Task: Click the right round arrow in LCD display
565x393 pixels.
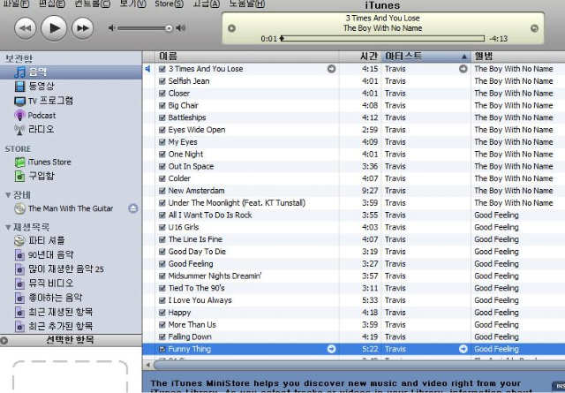Action: click(x=534, y=28)
